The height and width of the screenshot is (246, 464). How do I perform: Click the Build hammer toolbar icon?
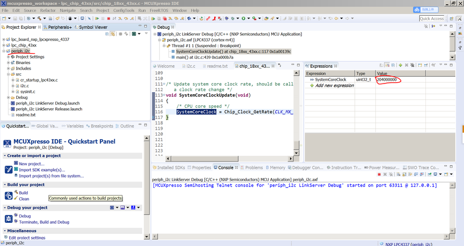pos(40,19)
